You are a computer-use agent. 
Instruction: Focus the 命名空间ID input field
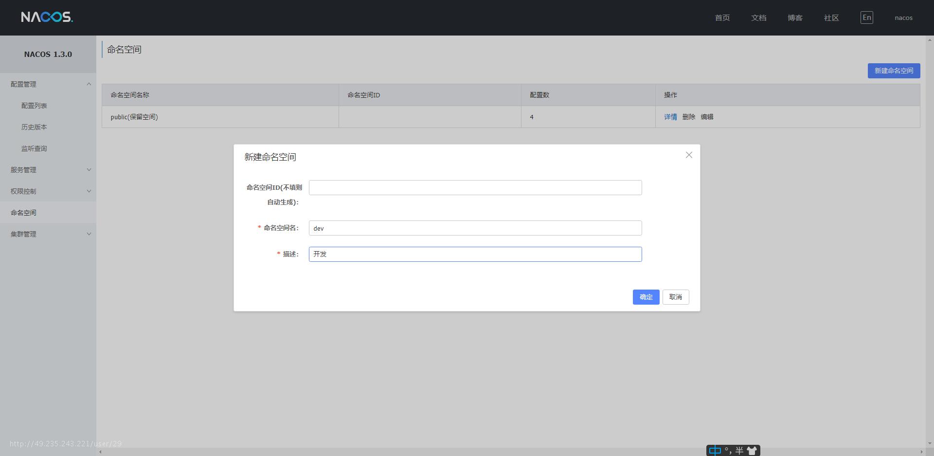(475, 188)
